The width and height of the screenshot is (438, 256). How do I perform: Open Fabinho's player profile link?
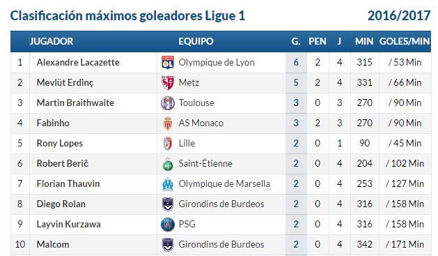(x=53, y=123)
